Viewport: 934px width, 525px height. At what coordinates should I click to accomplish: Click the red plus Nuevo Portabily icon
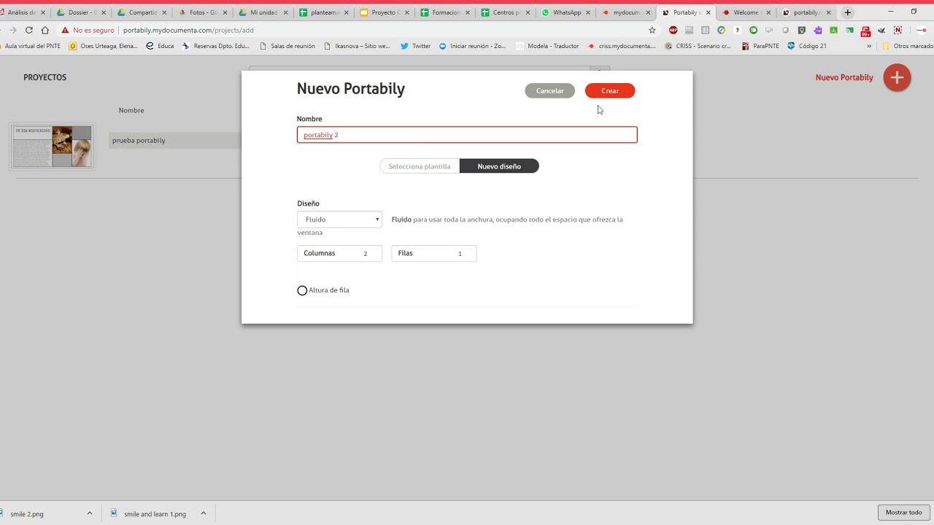(897, 77)
